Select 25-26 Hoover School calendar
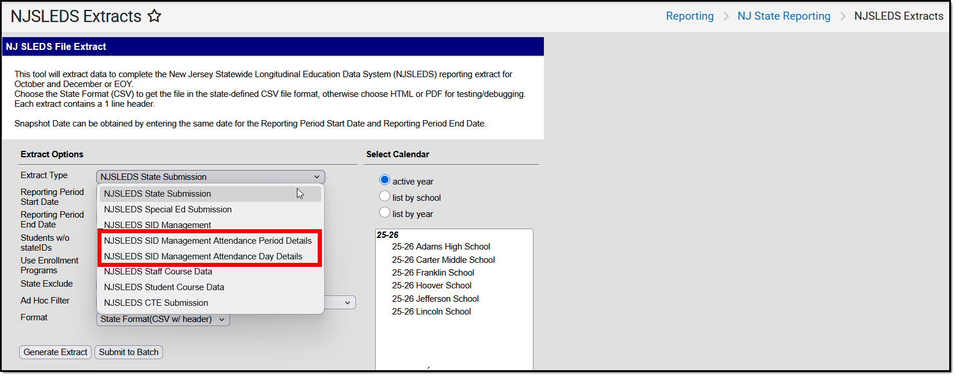Image resolution: width=955 pixels, height=376 pixels. [432, 285]
